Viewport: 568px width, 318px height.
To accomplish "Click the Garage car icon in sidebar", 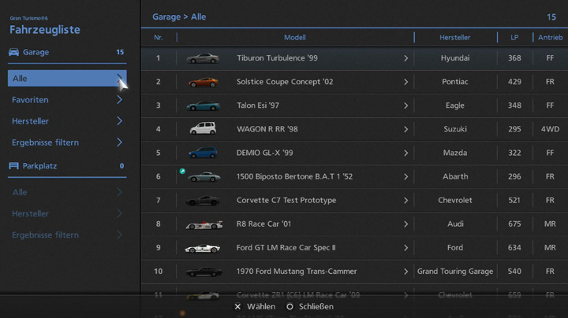I will tap(13, 53).
